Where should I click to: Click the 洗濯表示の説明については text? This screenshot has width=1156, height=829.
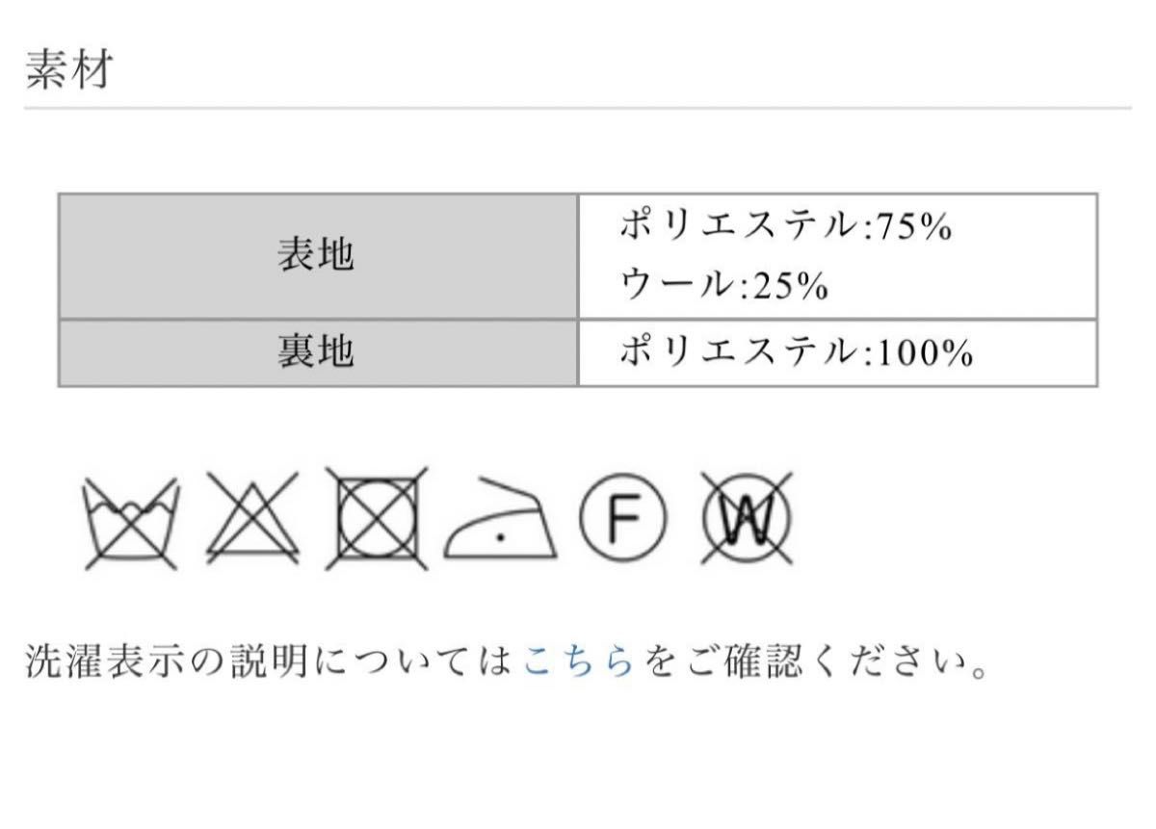(x=273, y=663)
